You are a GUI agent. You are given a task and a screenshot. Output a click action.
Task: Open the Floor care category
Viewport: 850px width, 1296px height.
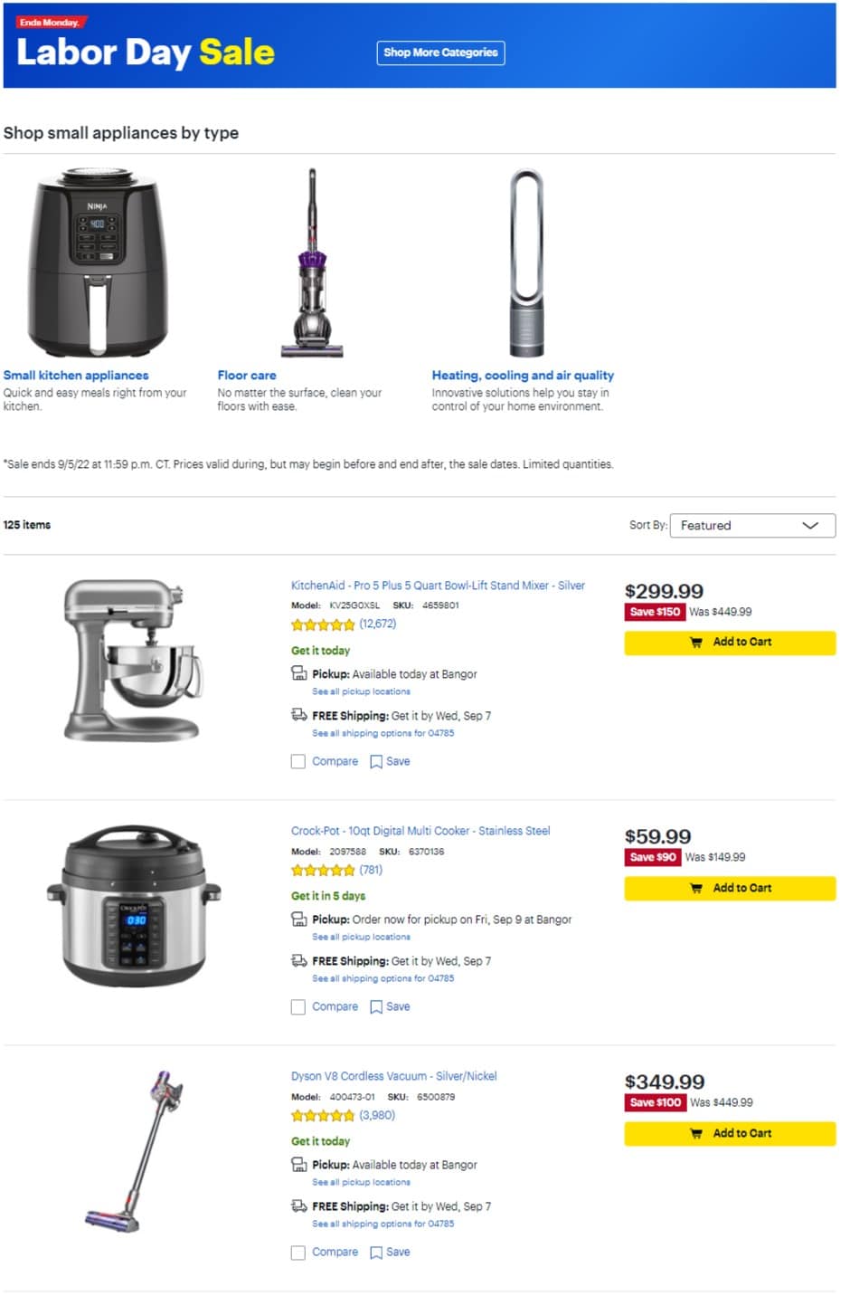(247, 376)
